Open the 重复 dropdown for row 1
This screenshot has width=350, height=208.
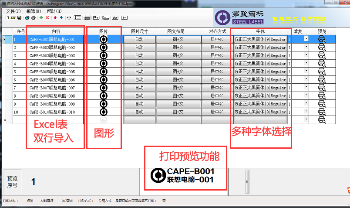[x=306, y=39]
